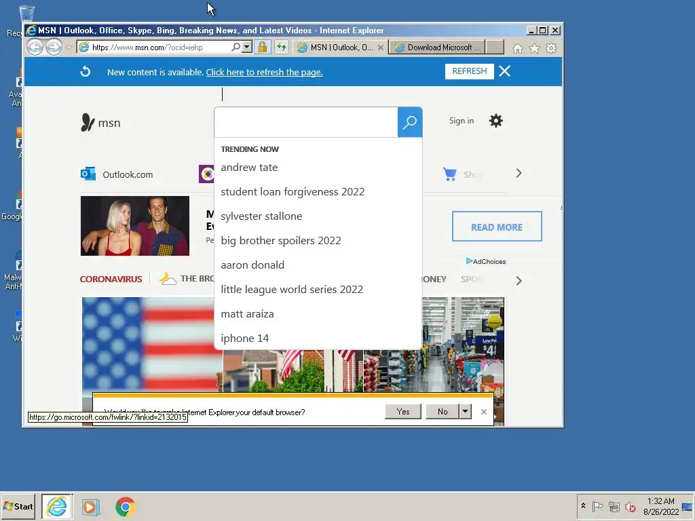Open Favorites star icon
This screenshot has height=521, width=695.
pyautogui.click(x=535, y=48)
